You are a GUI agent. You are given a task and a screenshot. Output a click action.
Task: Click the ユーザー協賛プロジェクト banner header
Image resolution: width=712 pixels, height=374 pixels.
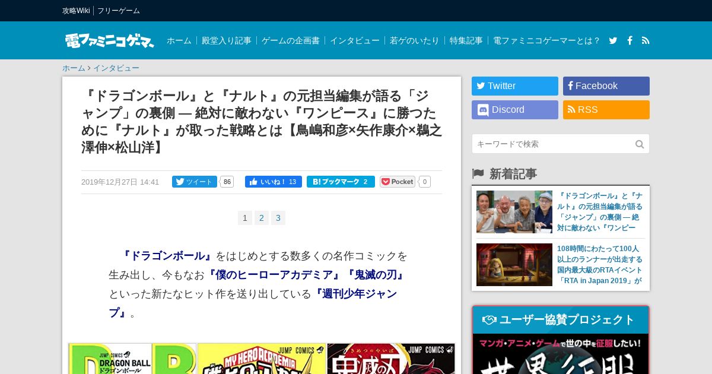pyautogui.click(x=561, y=320)
